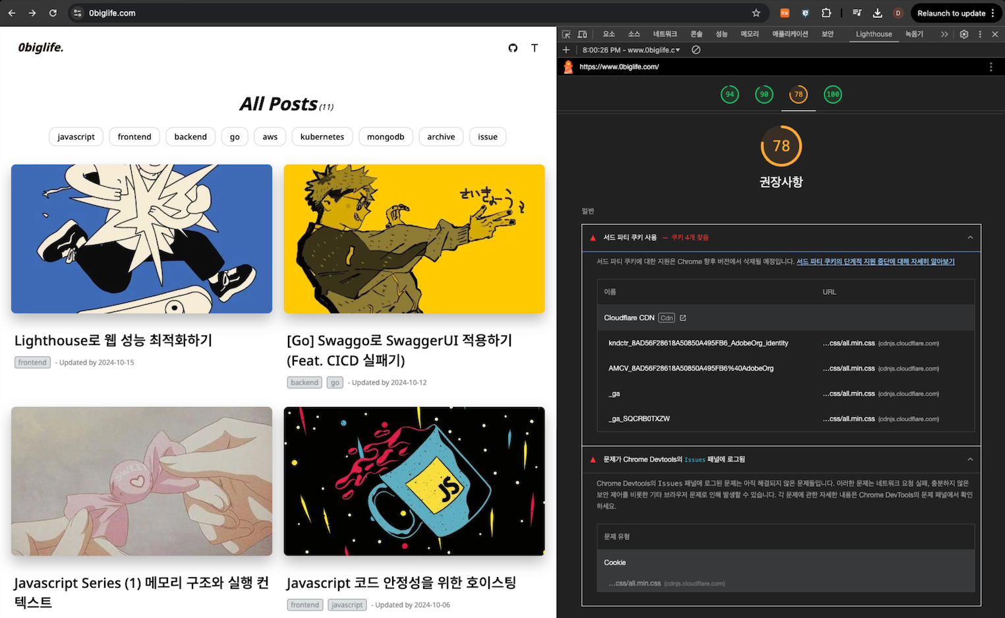The image size is (1005, 618).
Task: Open site information icon in the address bar
Action: (x=78, y=13)
